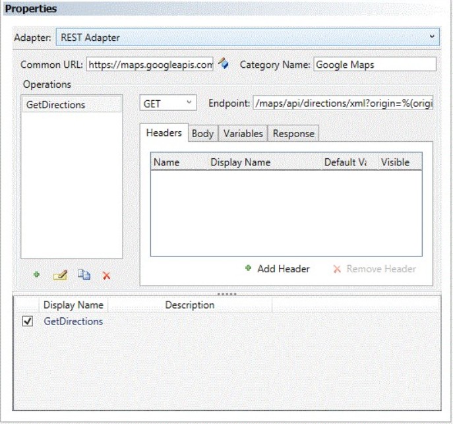Switch to the Body tab
453x424 pixels.
[202, 133]
